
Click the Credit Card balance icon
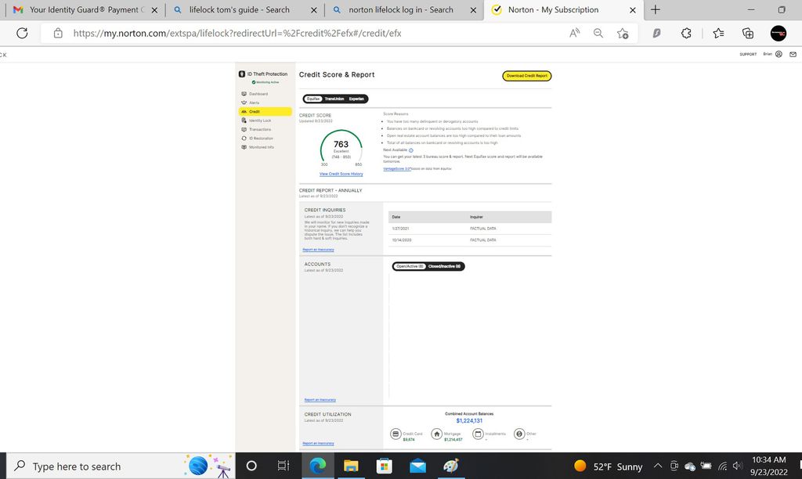coord(397,433)
